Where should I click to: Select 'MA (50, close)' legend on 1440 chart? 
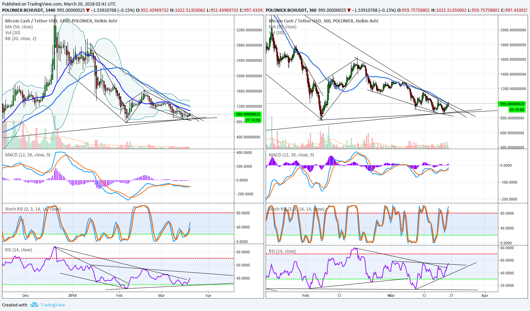click(x=19, y=27)
